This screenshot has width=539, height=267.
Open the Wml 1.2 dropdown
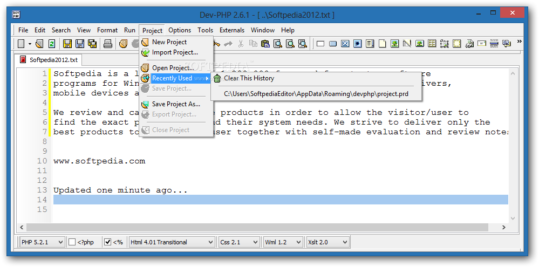click(x=283, y=242)
